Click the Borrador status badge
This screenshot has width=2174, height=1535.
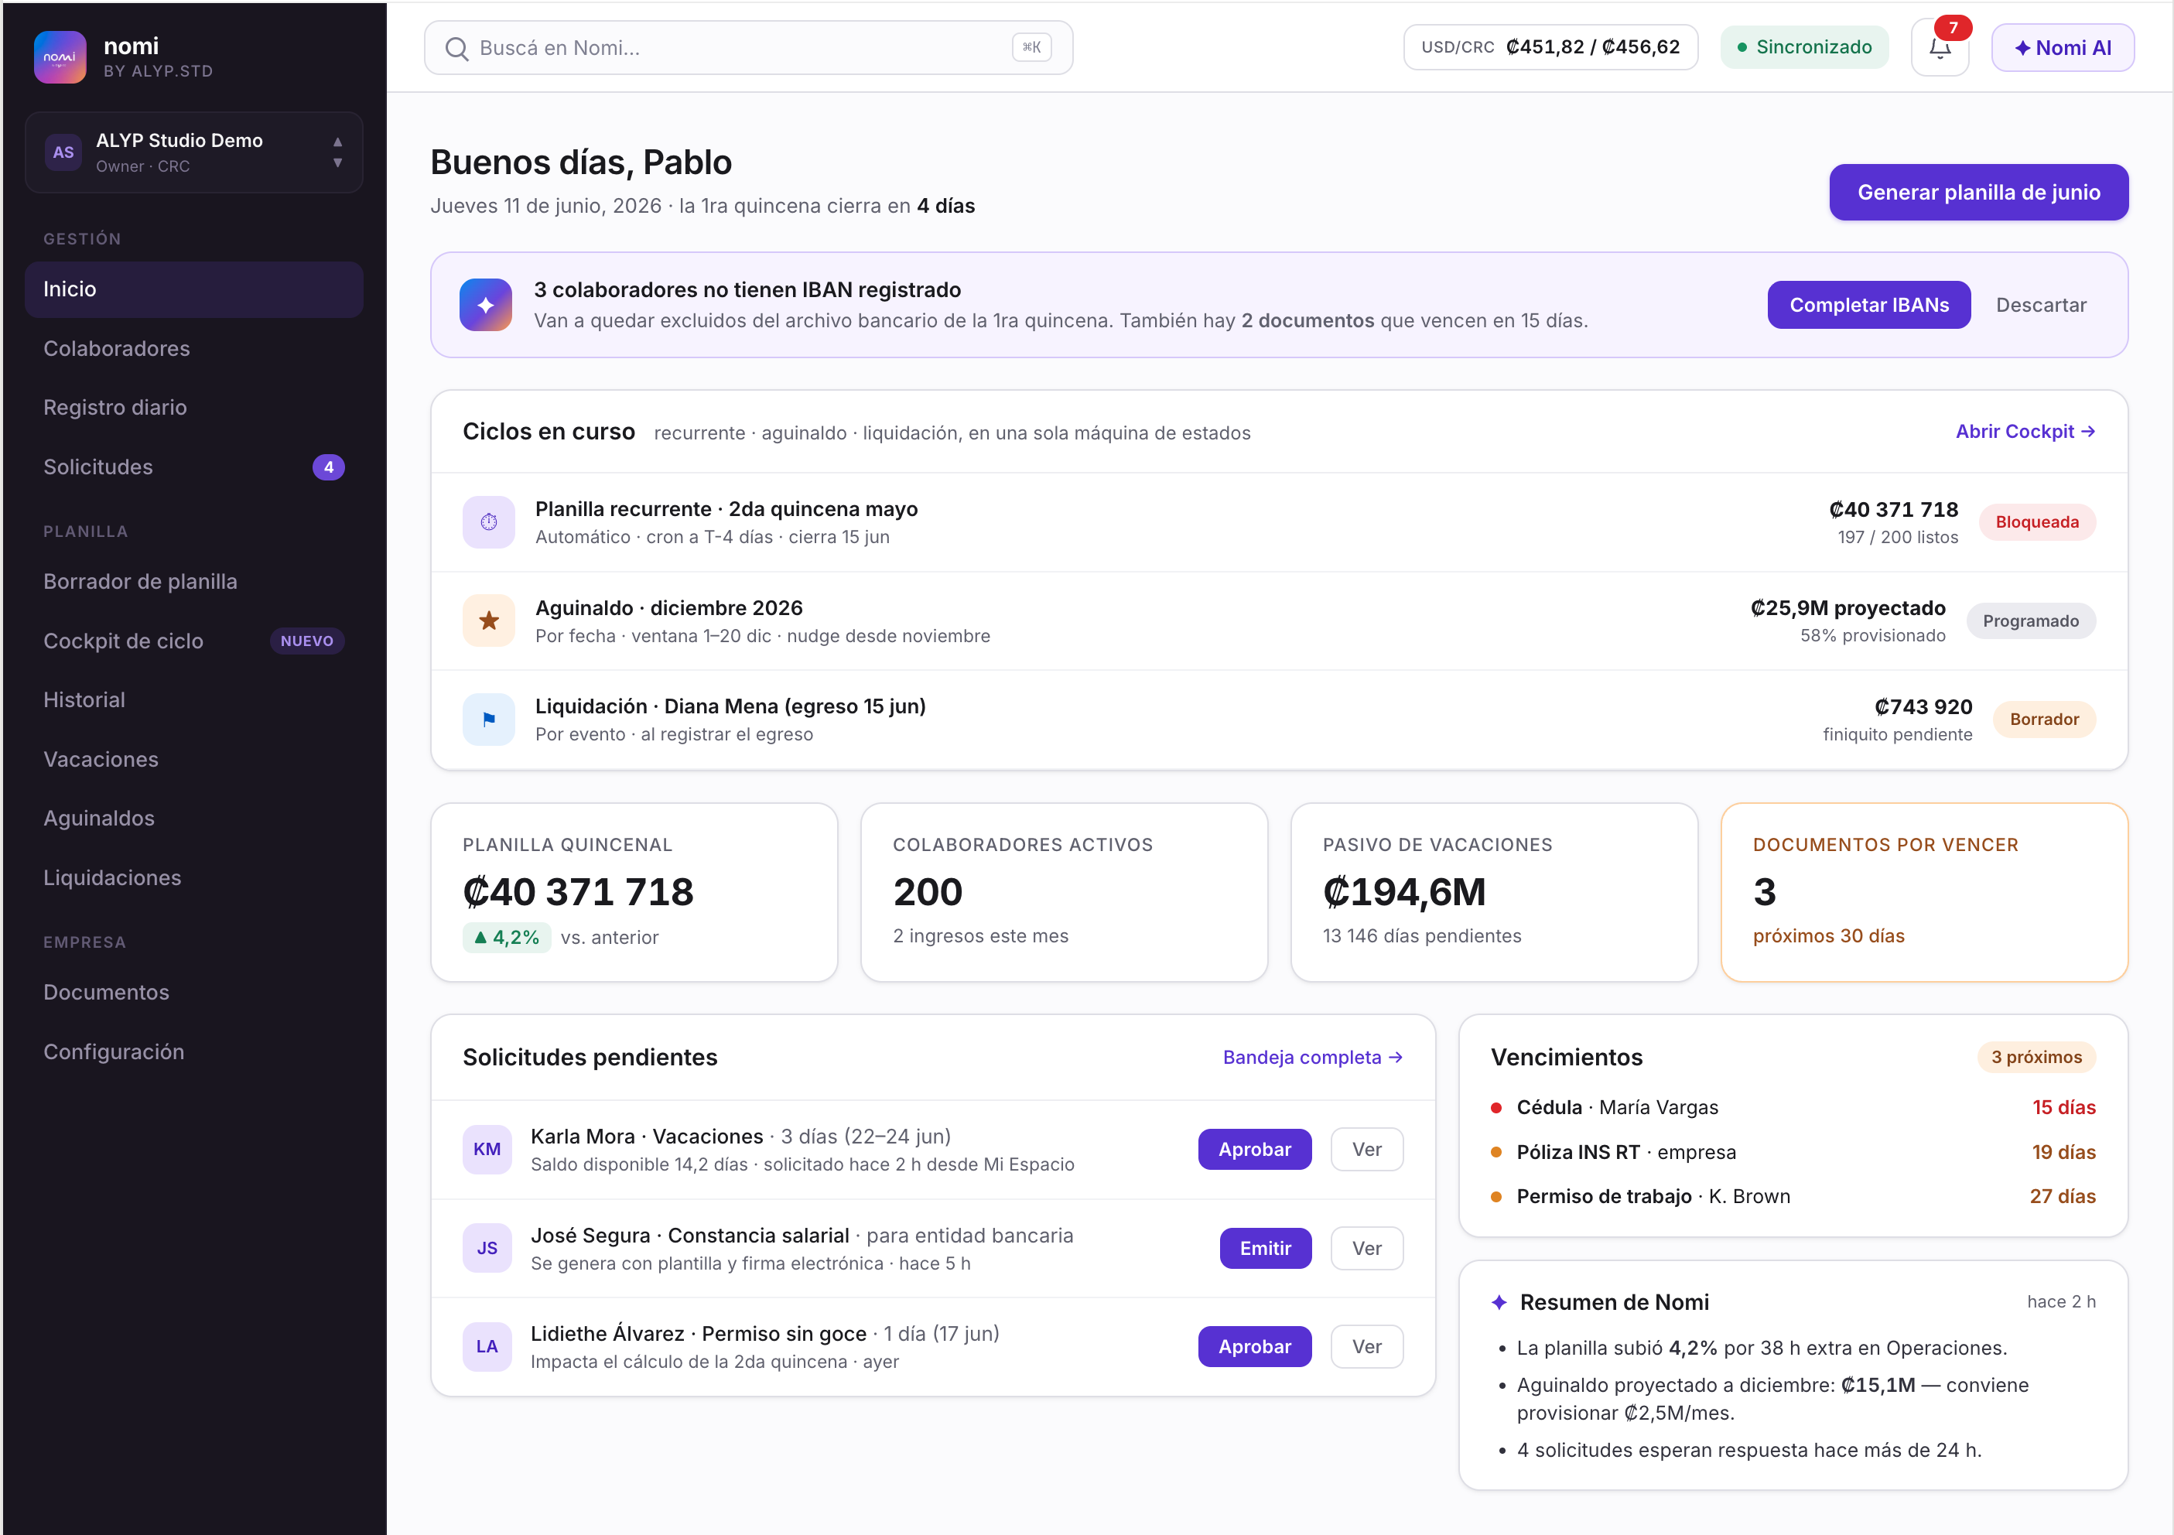[x=2044, y=720]
